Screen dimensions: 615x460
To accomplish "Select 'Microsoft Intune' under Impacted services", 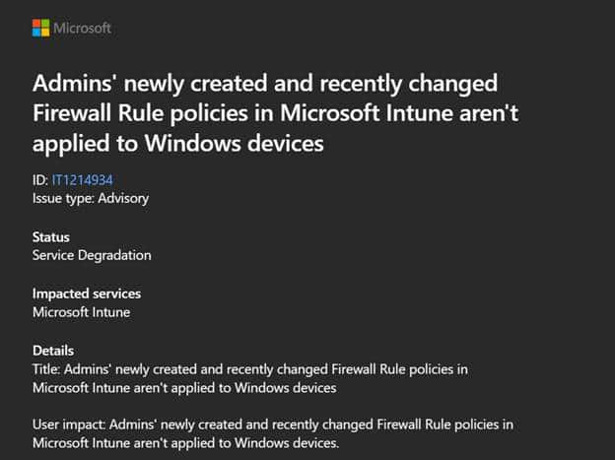I will tap(84, 311).
